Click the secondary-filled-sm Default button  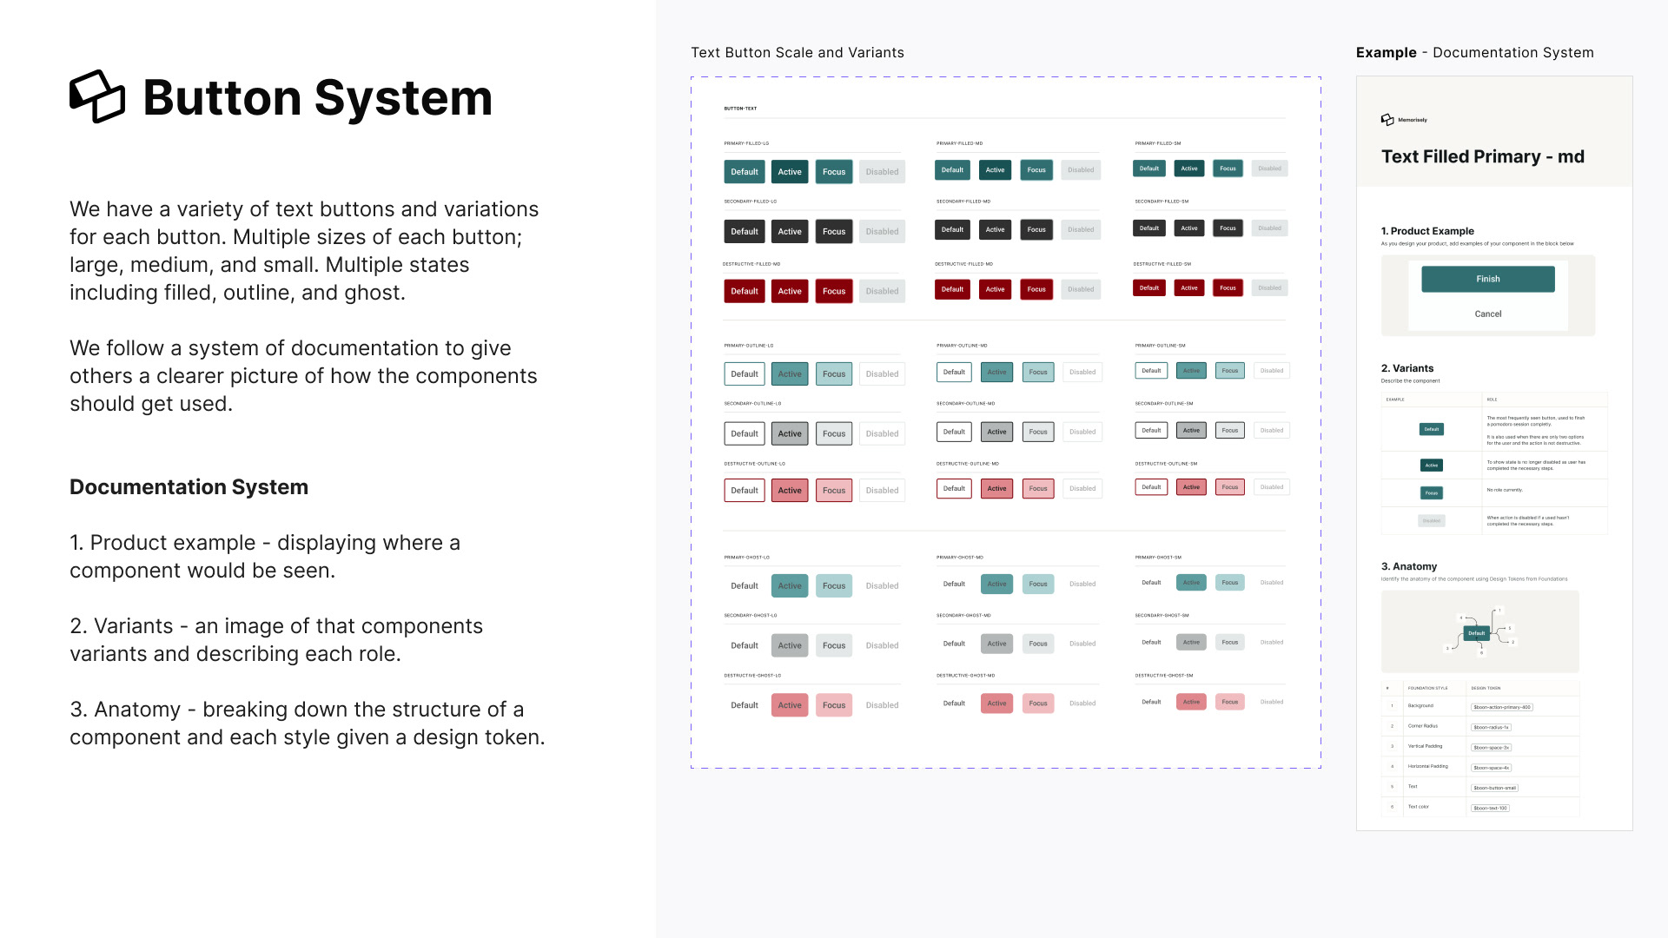coord(1148,228)
